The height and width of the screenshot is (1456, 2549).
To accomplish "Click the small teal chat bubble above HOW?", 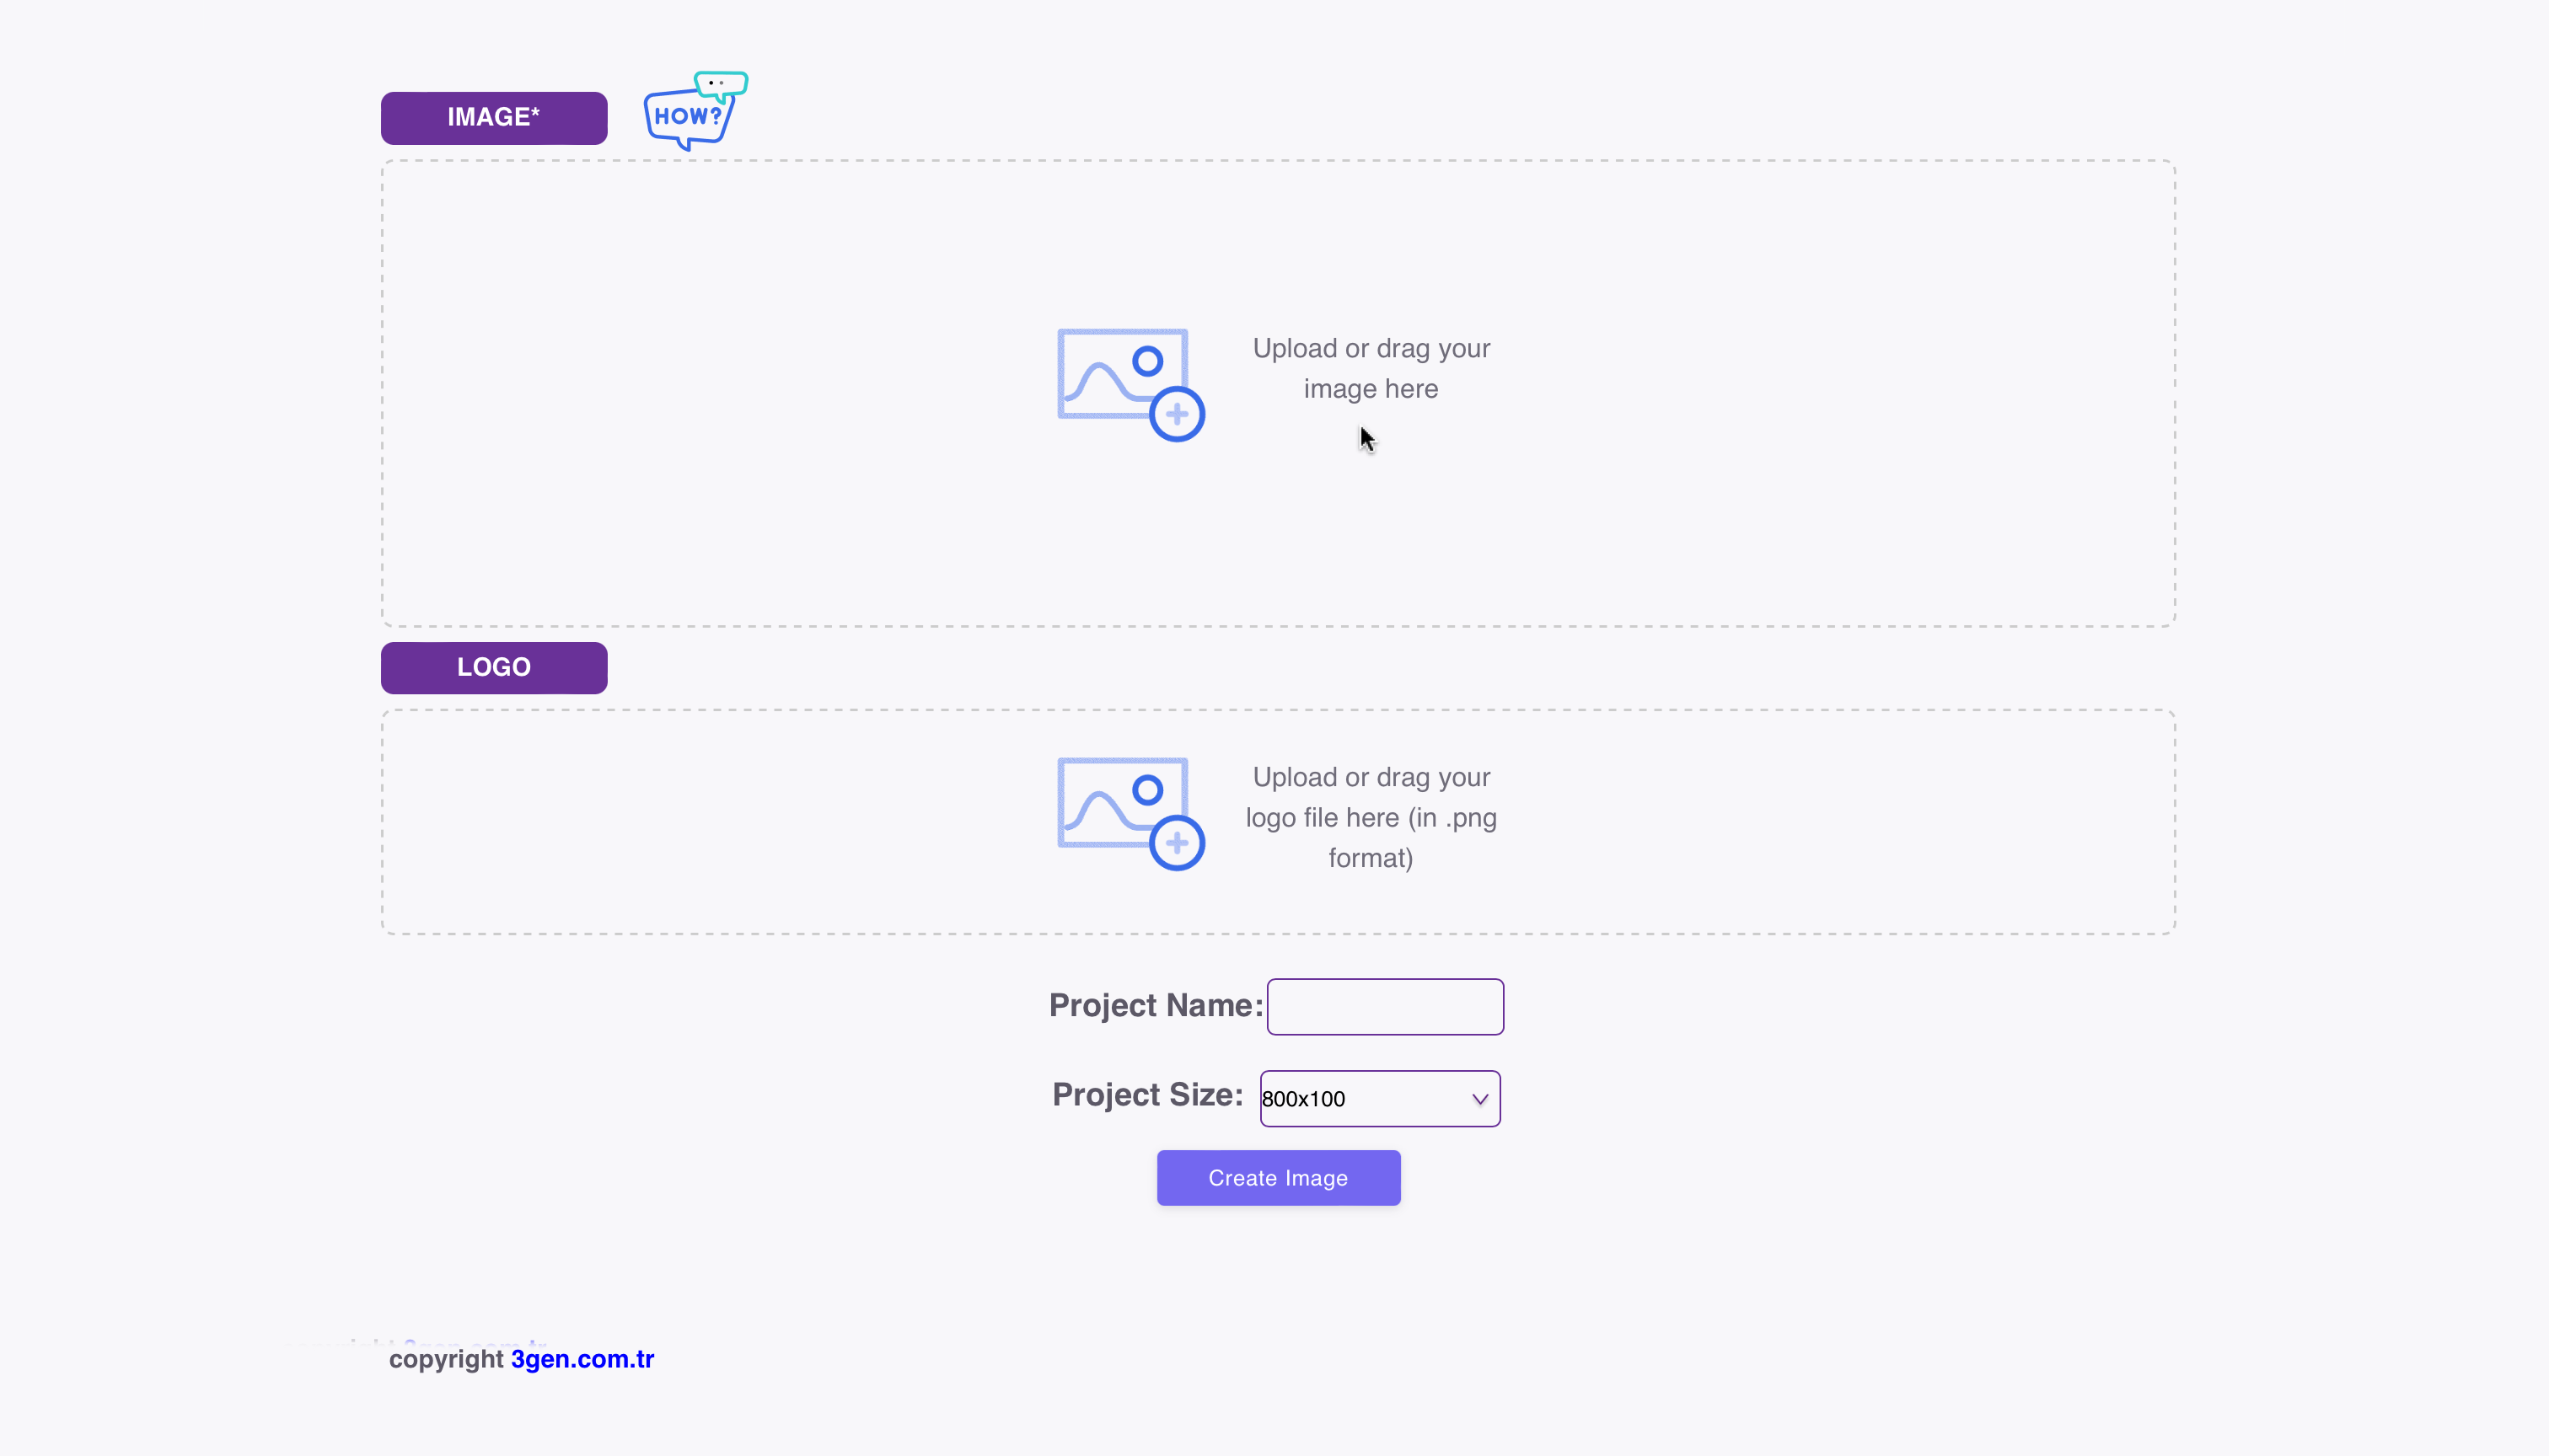I will click(722, 85).
